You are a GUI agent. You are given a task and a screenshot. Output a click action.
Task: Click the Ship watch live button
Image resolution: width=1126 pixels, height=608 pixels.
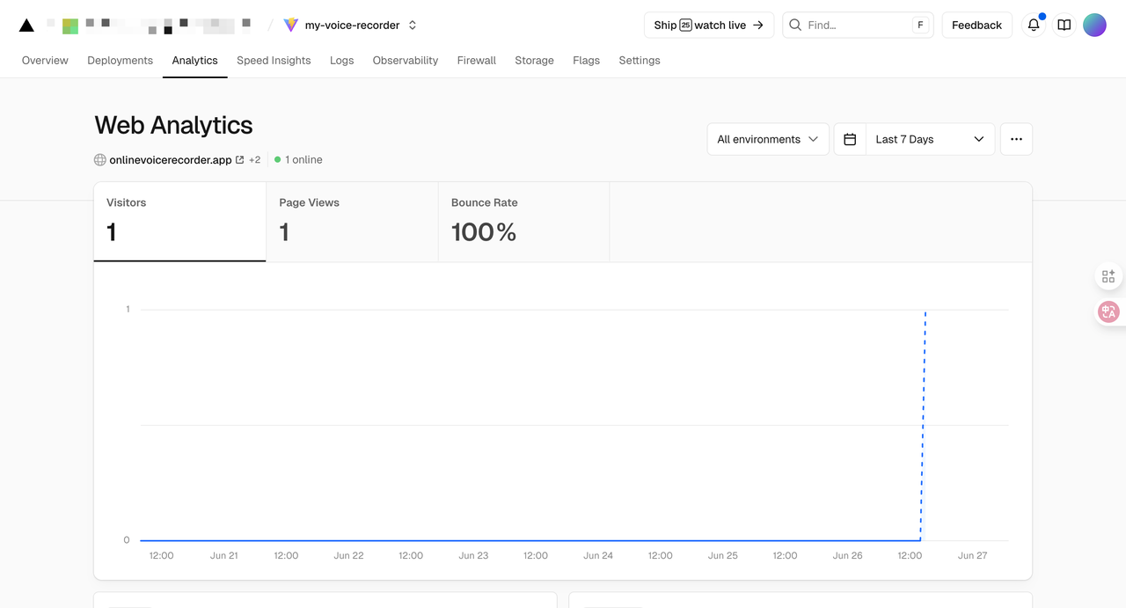pos(708,26)
